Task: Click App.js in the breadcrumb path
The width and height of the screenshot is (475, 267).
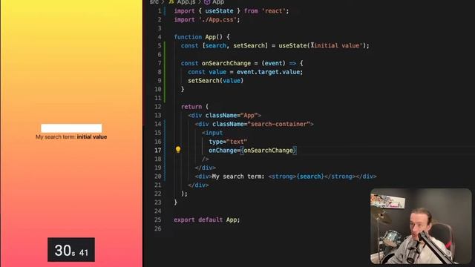Action: (182, 2)
